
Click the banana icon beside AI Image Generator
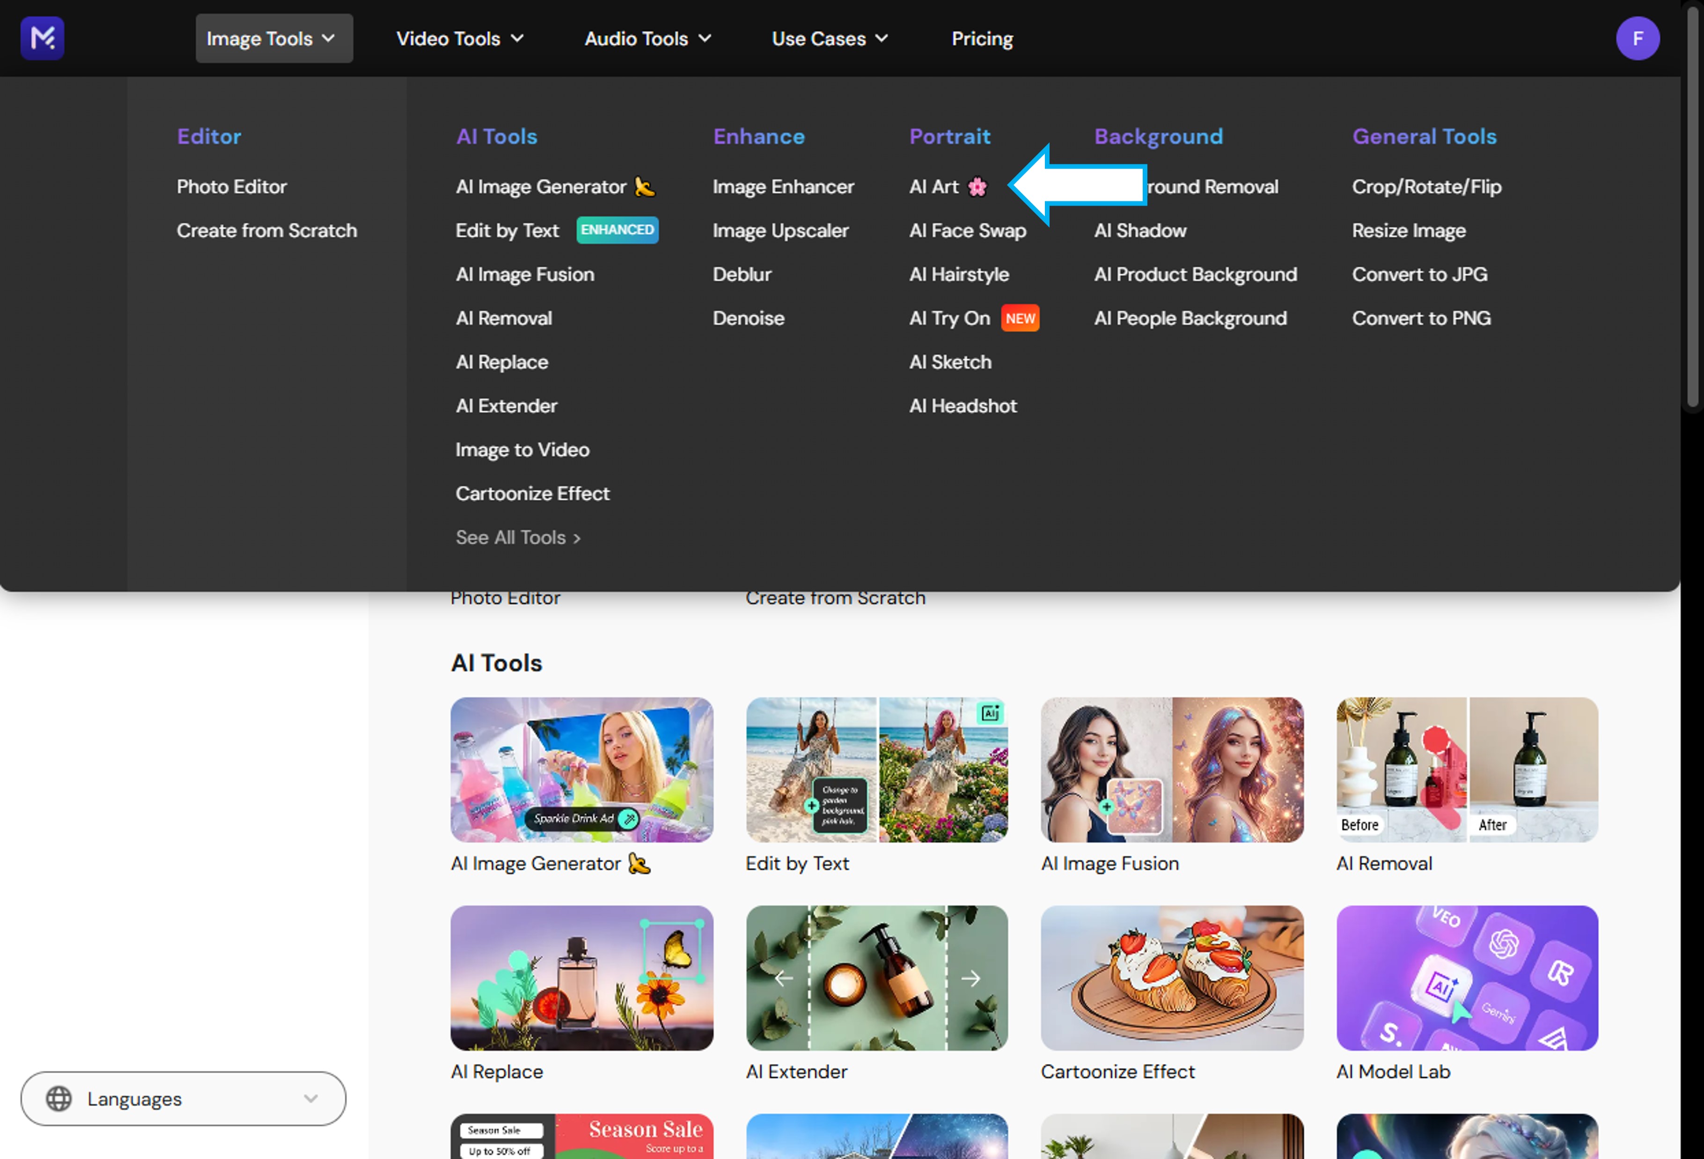644,187
